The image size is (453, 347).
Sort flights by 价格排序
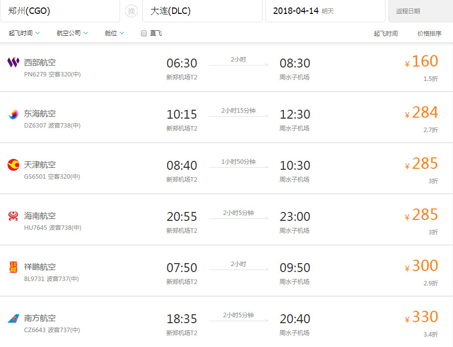(429, 34)
